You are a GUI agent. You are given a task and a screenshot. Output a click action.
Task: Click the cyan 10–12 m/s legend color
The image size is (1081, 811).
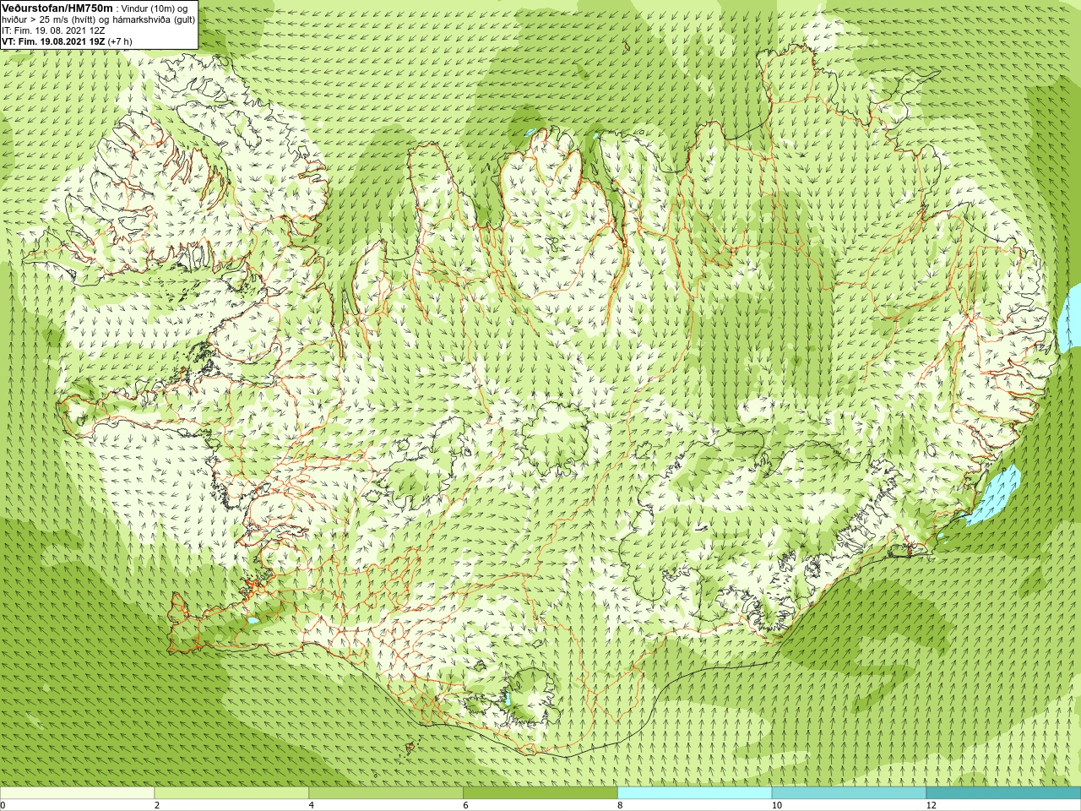[849, 793]
